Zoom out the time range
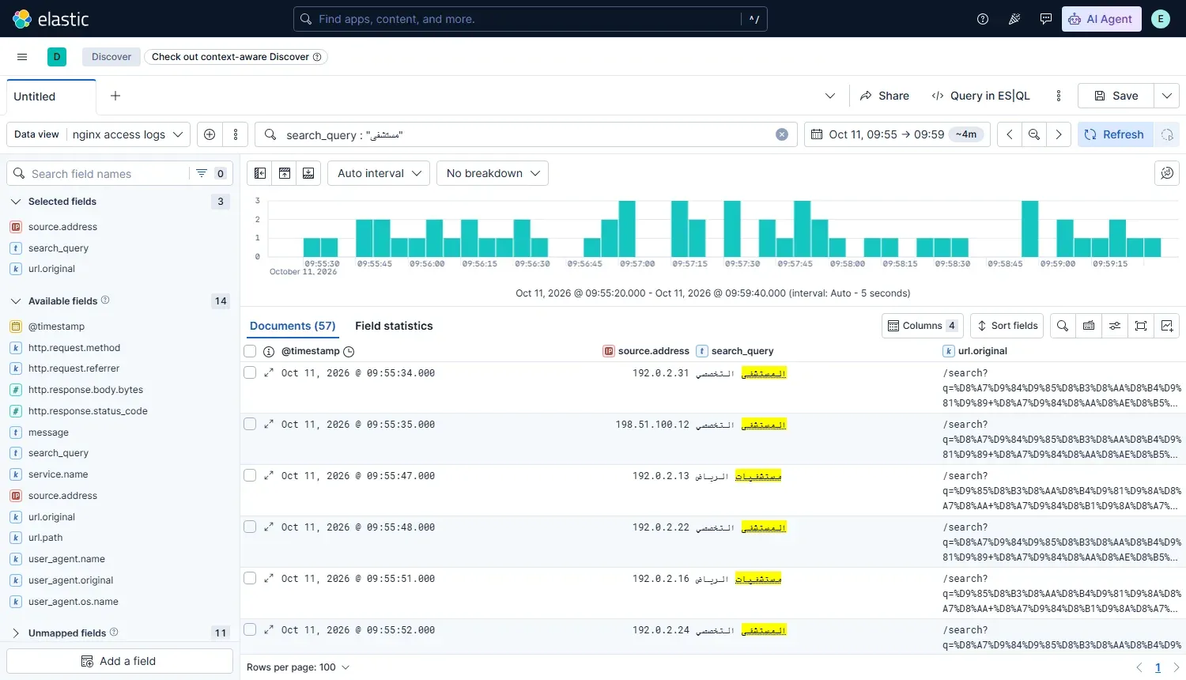Viewport: 1186px width, 680px height. [1034, 134]
